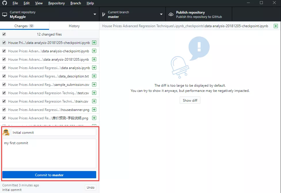Open the View menu
Image resolution: width=281 pixels, height=193 pixels.
click(x=39, y=3)
